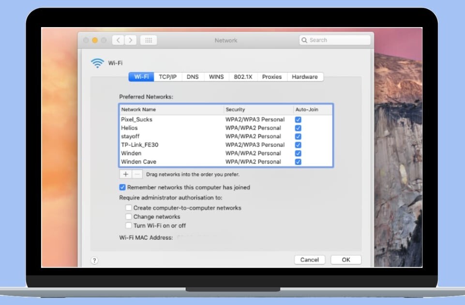The height and width of the screenshot is (305, 465).
Task: Click the minus button to remove network
Action: [137, 174]
